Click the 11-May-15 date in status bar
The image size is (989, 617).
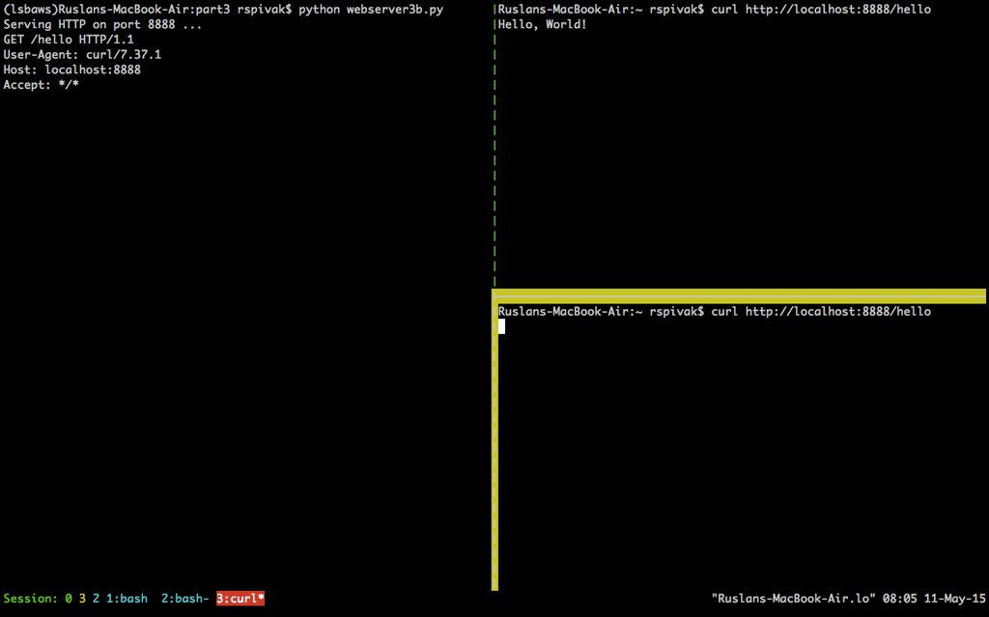(955, 599)
